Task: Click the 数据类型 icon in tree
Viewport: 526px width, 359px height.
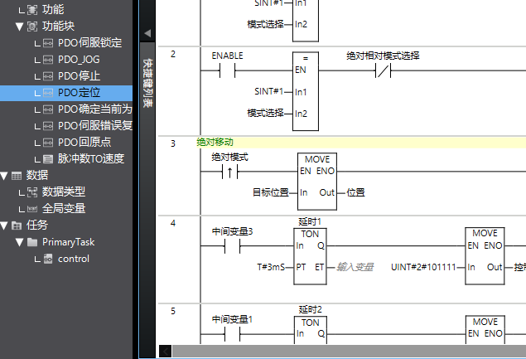Action: 32,192
